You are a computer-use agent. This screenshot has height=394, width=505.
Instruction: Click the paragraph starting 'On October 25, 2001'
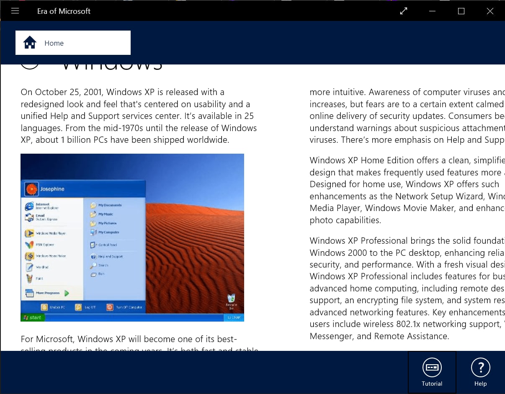139,116
